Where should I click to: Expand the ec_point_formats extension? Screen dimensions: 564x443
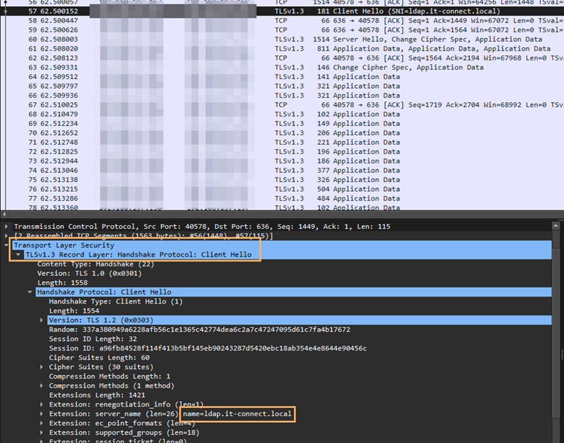tap(42, 423)
